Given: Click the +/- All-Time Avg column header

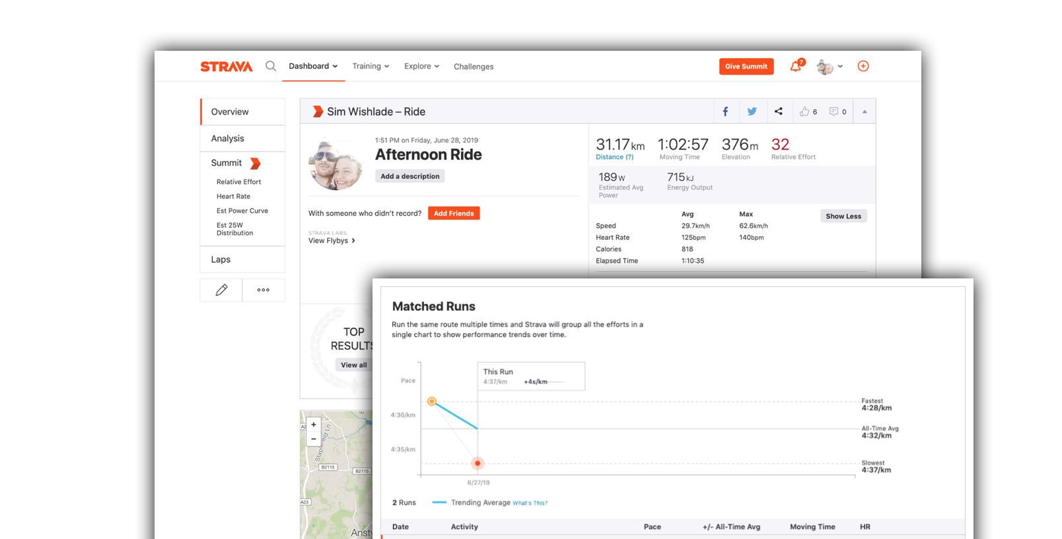Looking at the screenshot, I should (732, 527).
